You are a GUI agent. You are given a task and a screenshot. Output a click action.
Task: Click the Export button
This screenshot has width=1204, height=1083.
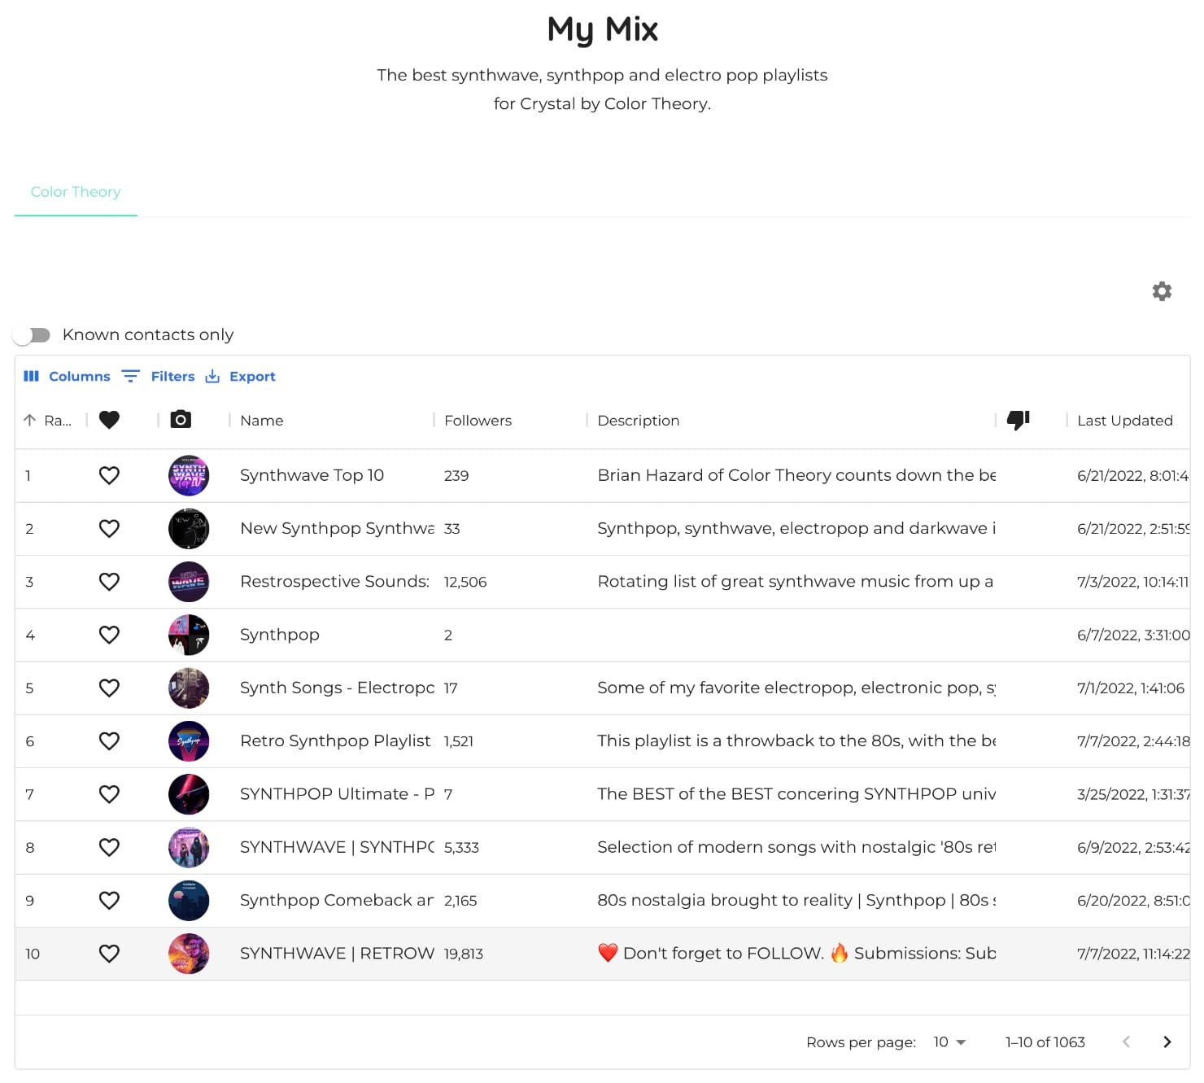pos(240,377)
